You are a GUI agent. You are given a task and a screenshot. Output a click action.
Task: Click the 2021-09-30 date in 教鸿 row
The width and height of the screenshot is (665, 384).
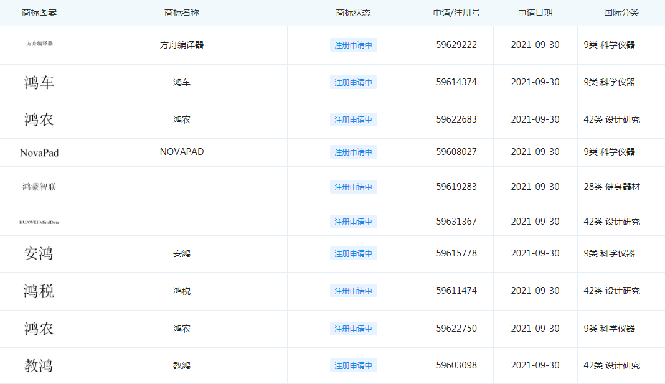click(535, 365)
